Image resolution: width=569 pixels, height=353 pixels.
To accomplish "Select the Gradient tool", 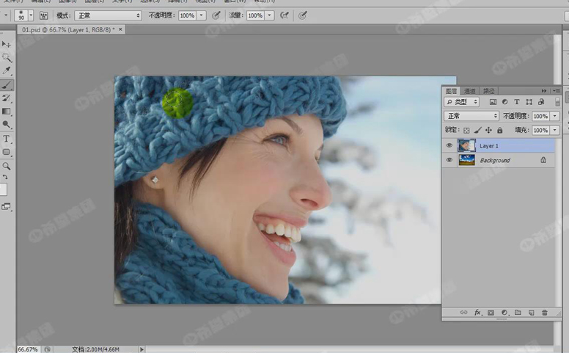I will [x=7, y=112].
